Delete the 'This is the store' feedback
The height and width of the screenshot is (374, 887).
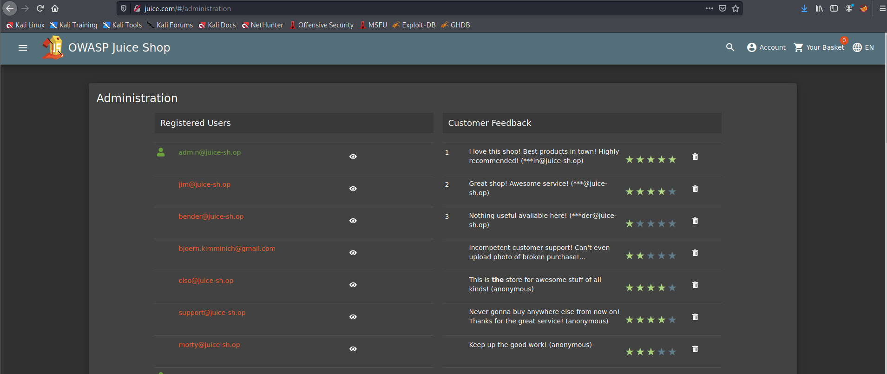[695, 285]
